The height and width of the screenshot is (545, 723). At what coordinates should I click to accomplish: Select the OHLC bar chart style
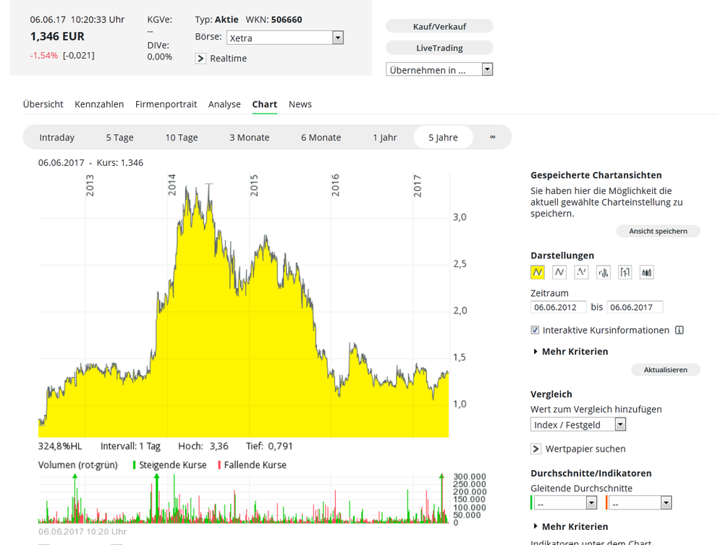pyautogui.click(x=624, y=272)
